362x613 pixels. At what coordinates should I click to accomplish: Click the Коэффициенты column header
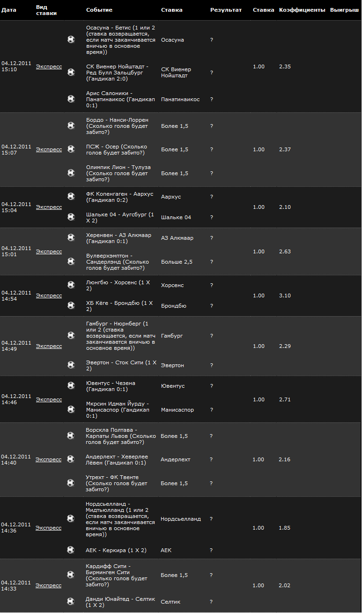pos(302,10)
